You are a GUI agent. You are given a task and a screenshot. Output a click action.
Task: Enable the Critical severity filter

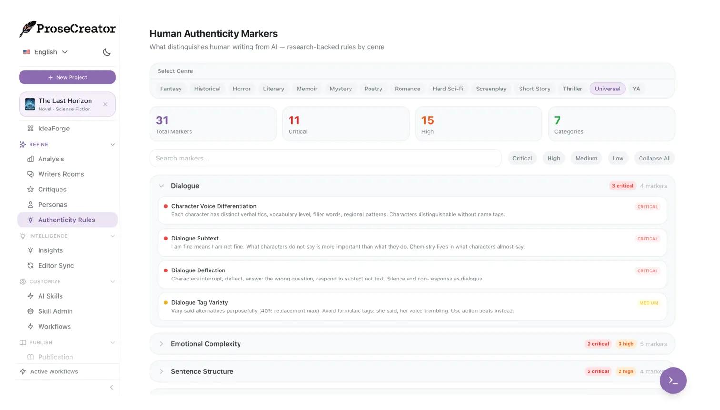[522, 158]
